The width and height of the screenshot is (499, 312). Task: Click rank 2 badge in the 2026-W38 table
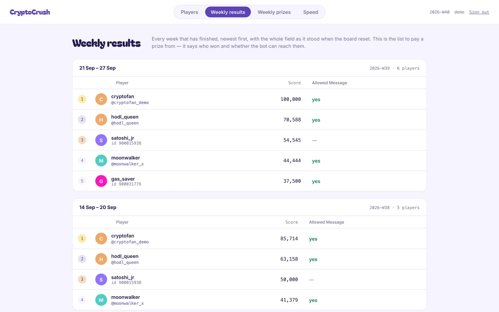coord(82,259)
